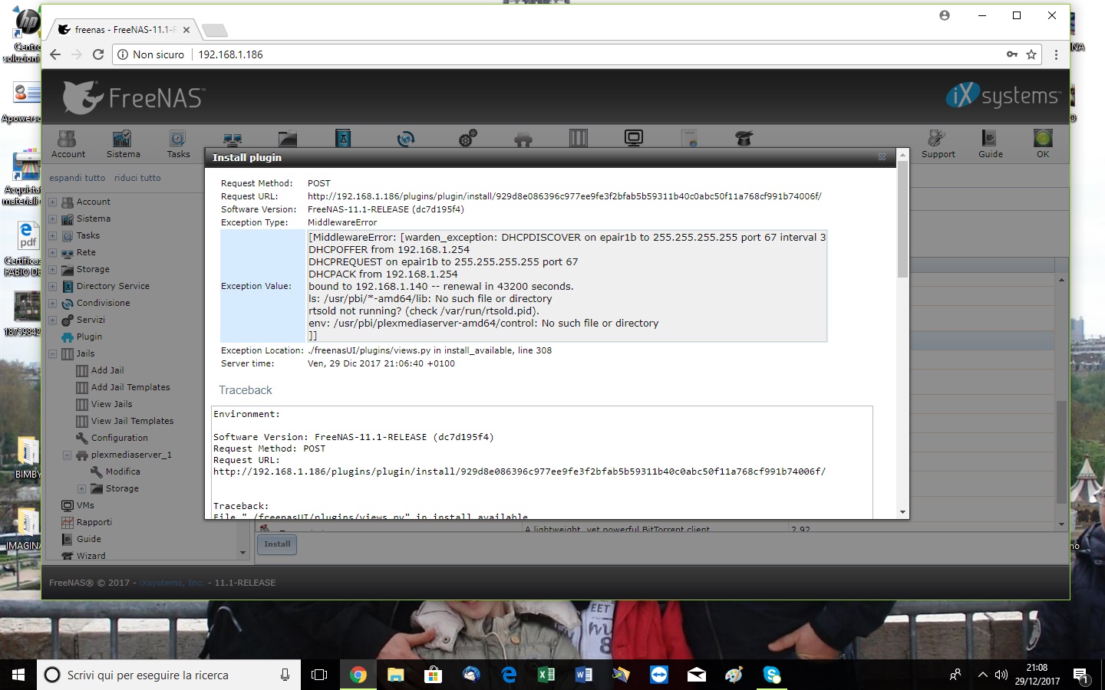Click the Install button
Viewport: 1105px width, 690px height.
point(277,544)
